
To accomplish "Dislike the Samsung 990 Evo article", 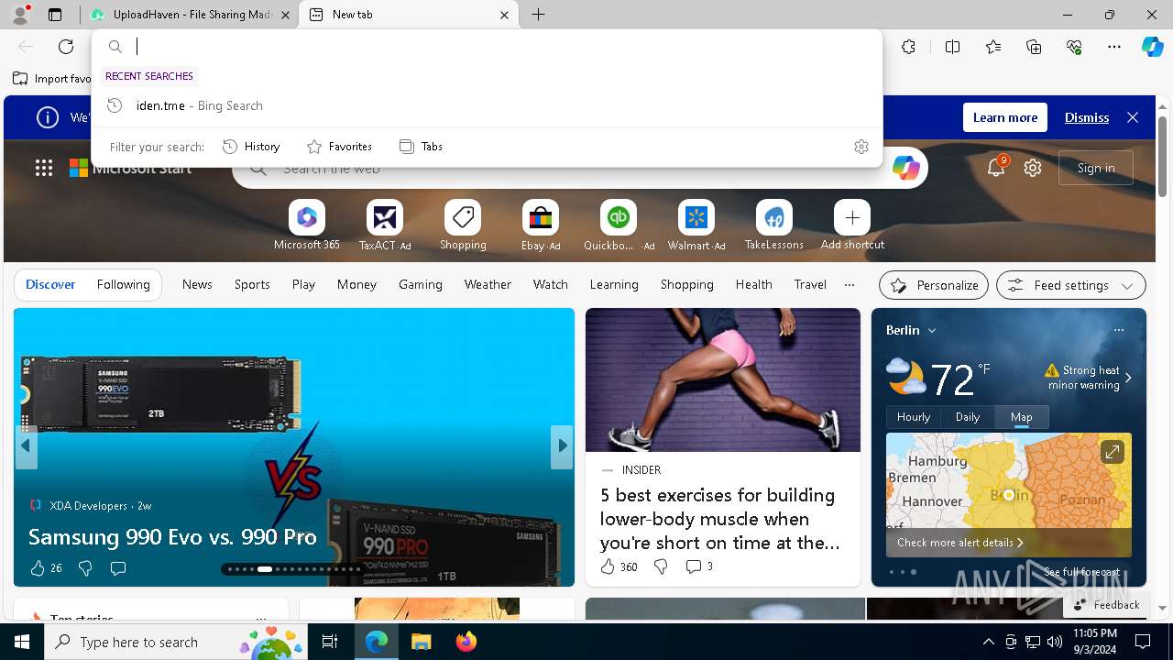I will tap(85, 568).
